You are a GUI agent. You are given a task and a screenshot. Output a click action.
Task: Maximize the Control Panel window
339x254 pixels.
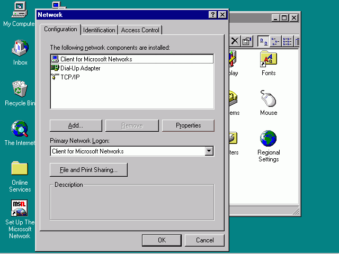[x=284, y=18]
